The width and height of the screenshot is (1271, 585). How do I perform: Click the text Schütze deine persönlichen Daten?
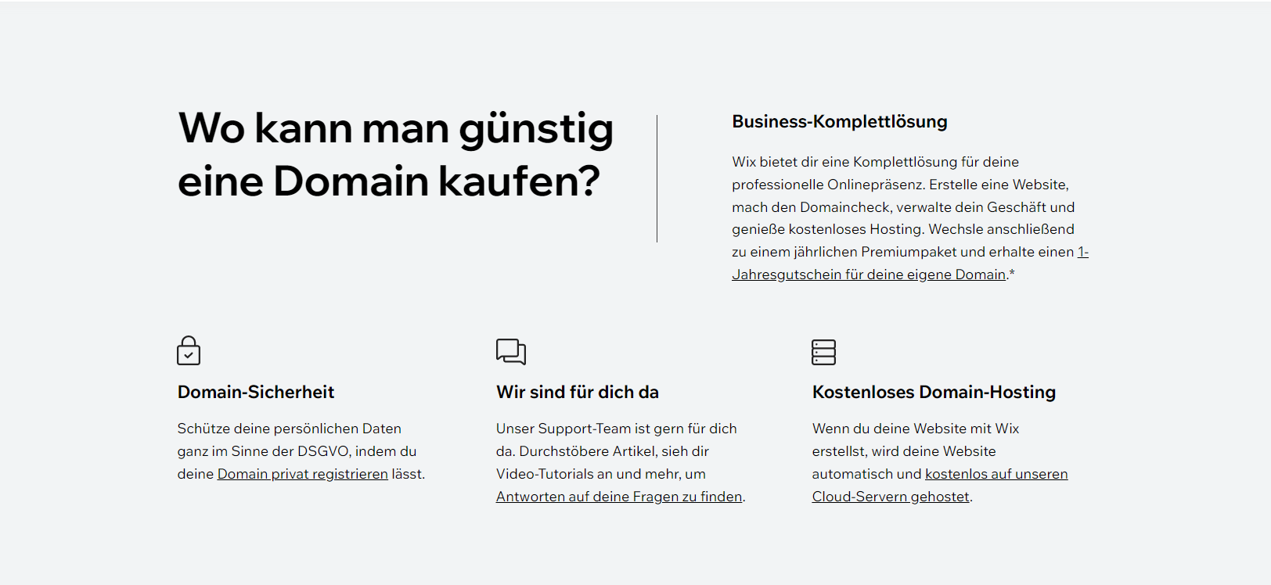tap(289, 429)
